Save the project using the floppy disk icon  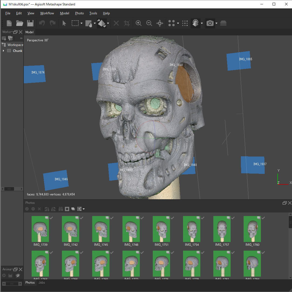[30, 23]
